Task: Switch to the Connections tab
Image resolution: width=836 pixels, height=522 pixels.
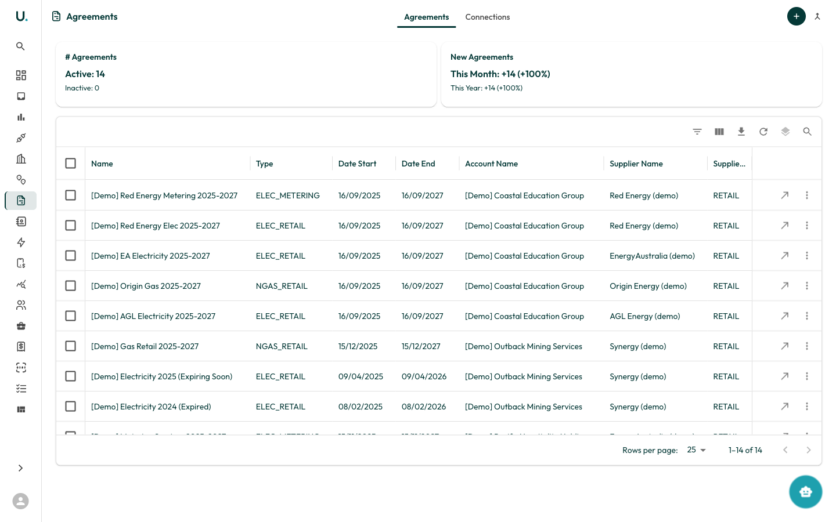Action: pyautogui.click(x=488, y=17)
